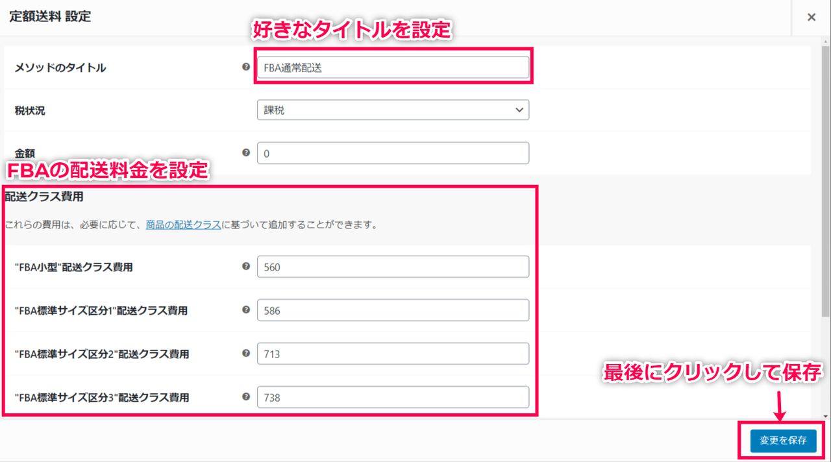831x462 pixels.
Task: Click help icon for FBA標準サイズ区分1 cost
Action: [246, 310]
